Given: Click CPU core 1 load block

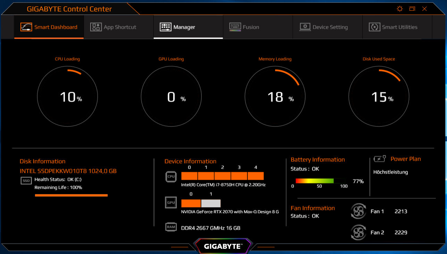Looking at the screenshot, I should click(x=206, y=176).
